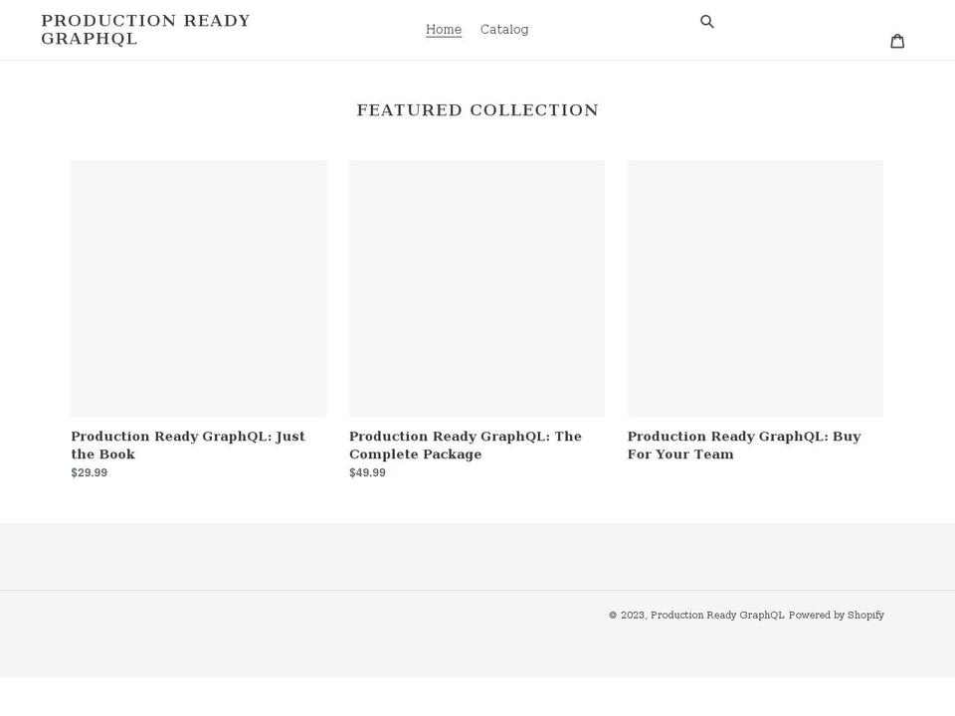This screenshot has width=955, height=716.
Task: Open the shopping cart bag icon
Action: 897,41
